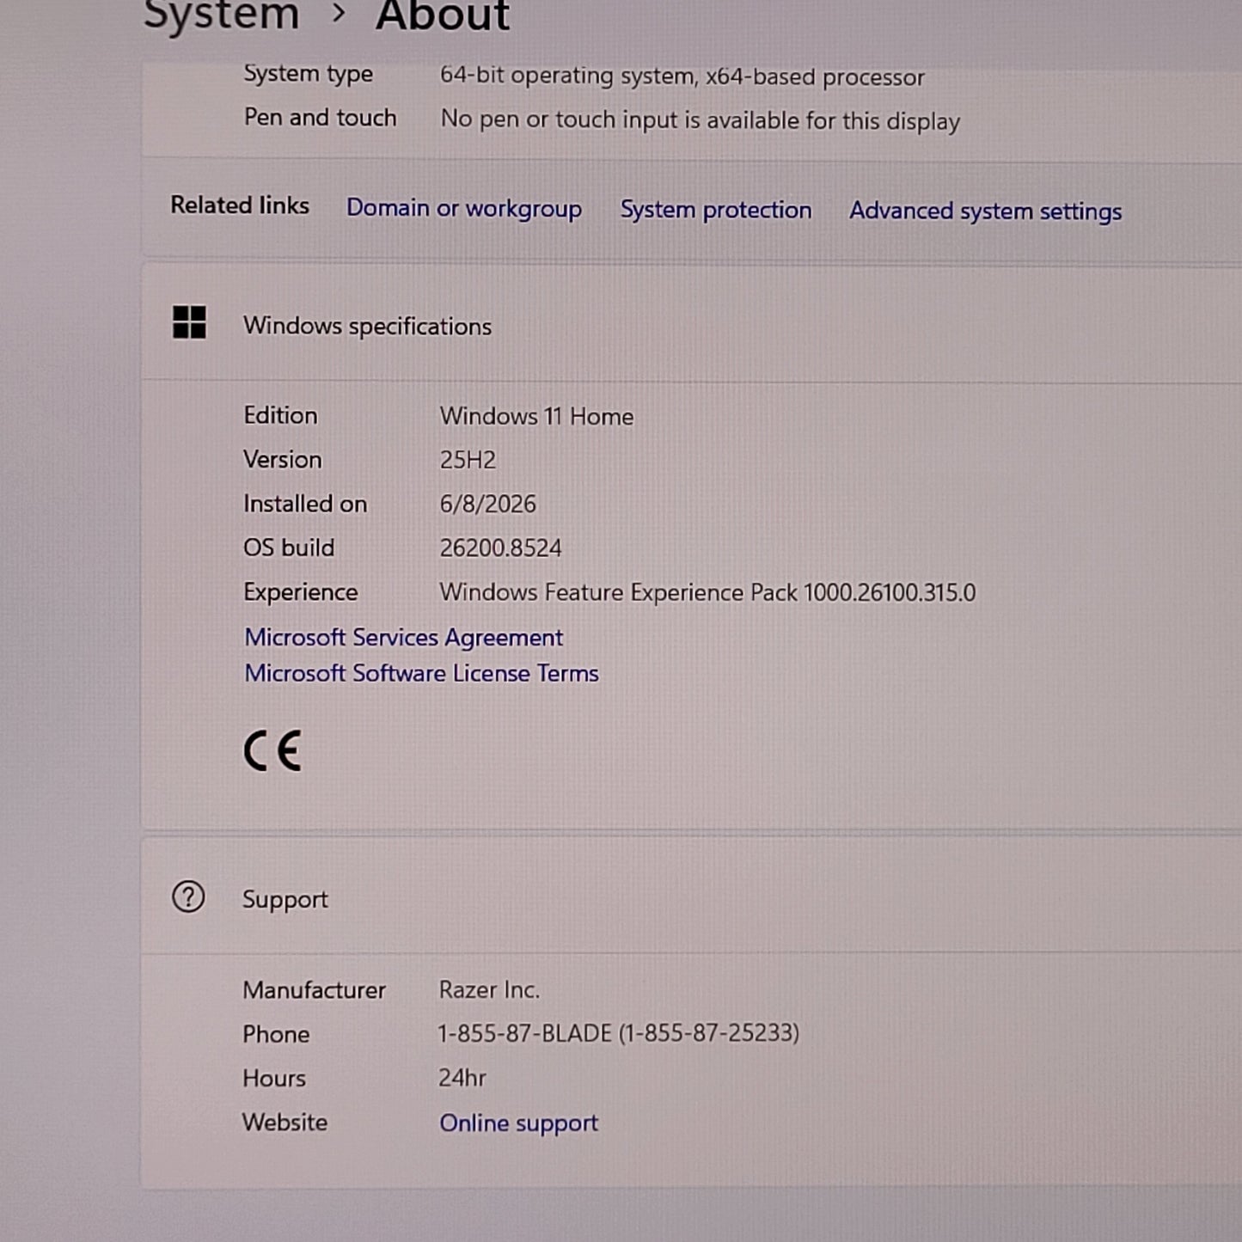Select the Hours value 24hr
Image resolution: width=1242 pixels, height=1242 pixels.
click(462, 1078)
